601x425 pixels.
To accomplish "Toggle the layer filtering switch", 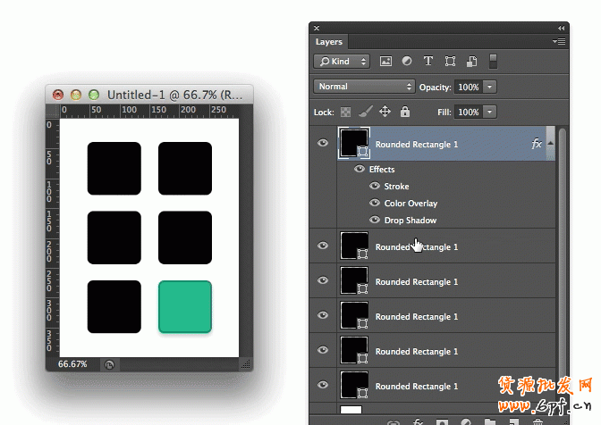I will tap(492, 62).
